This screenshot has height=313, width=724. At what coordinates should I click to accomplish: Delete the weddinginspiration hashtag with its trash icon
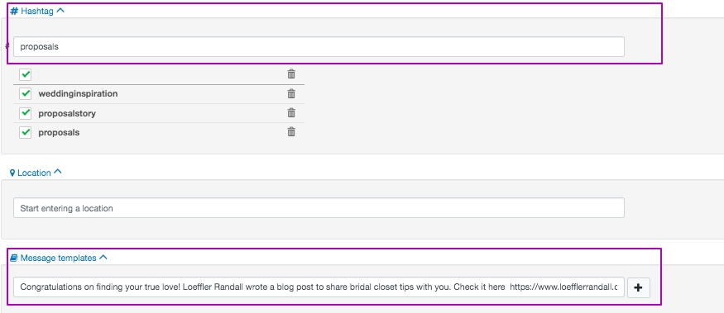[291, 93]
